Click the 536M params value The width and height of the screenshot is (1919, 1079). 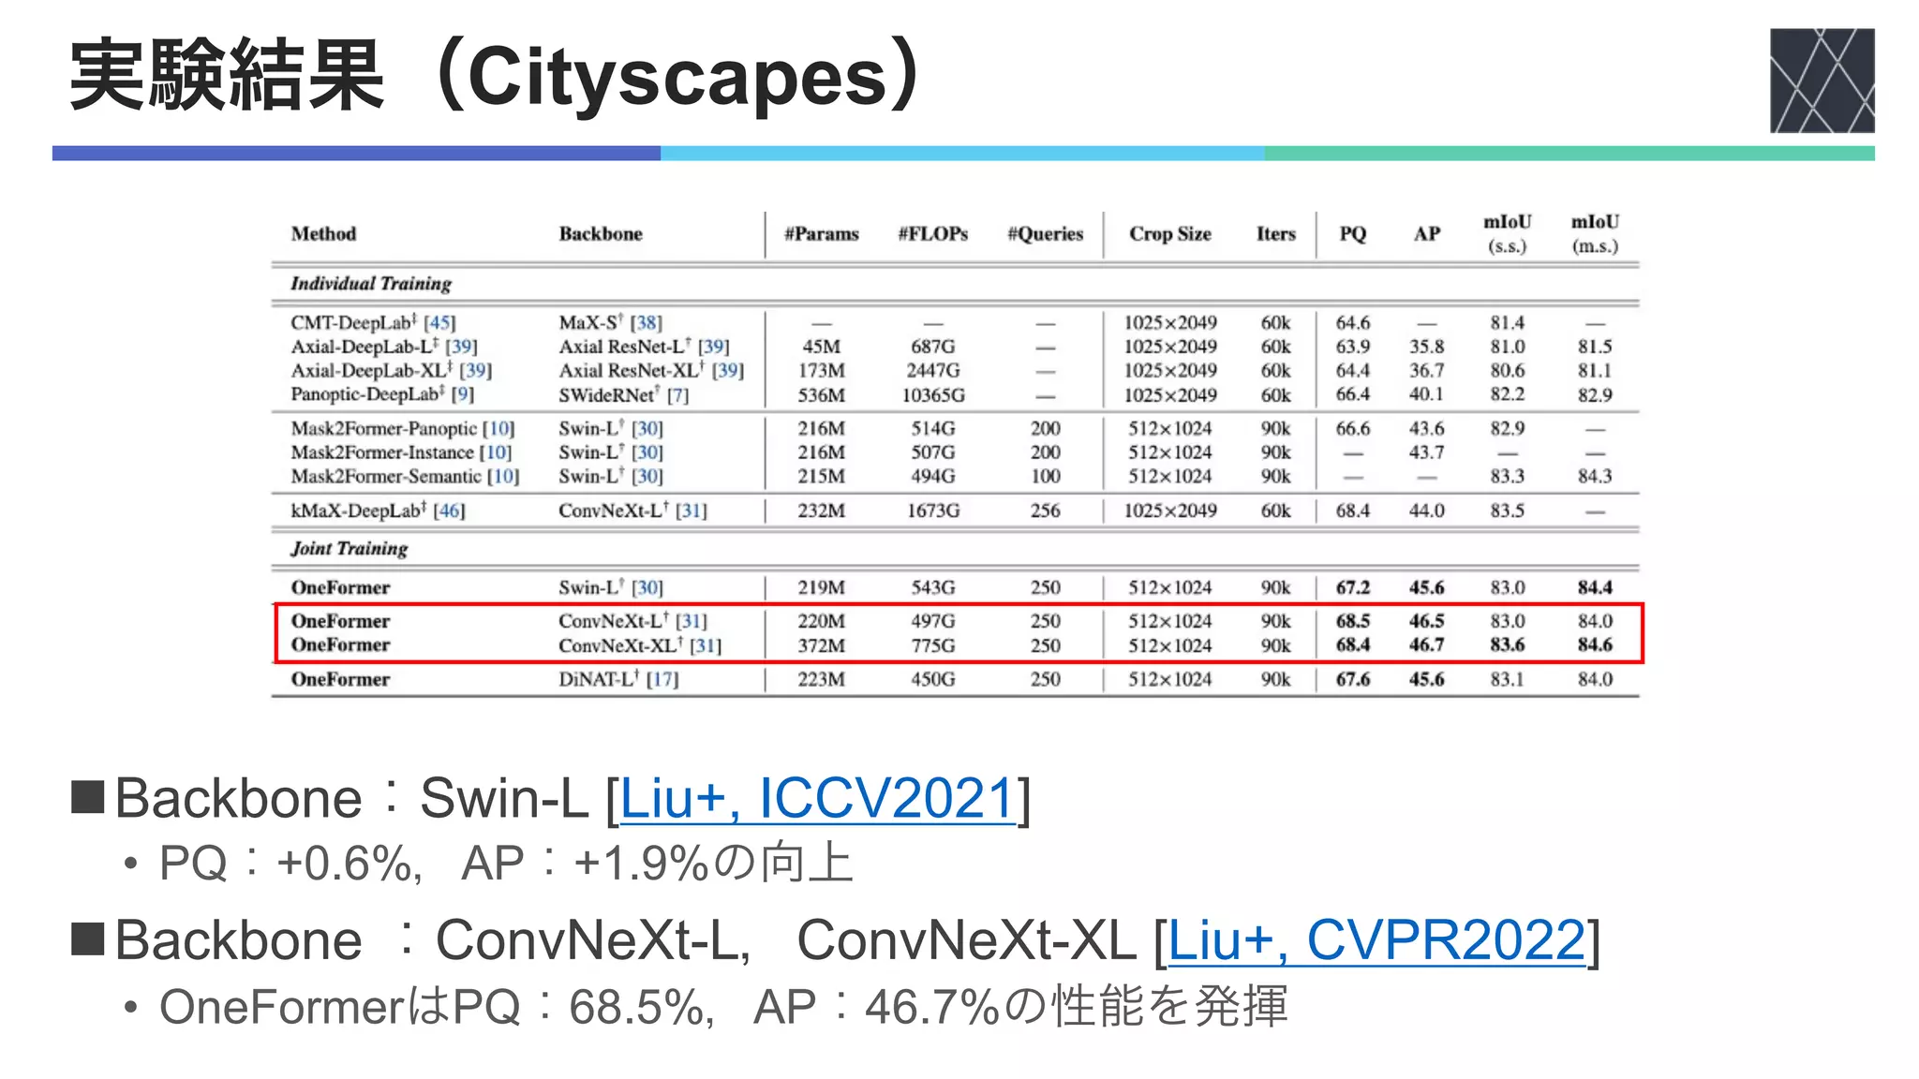coord(821,395)
